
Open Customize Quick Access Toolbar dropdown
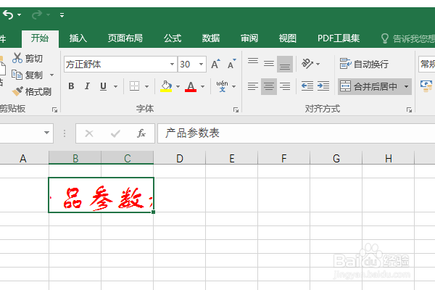pos(62,15)
